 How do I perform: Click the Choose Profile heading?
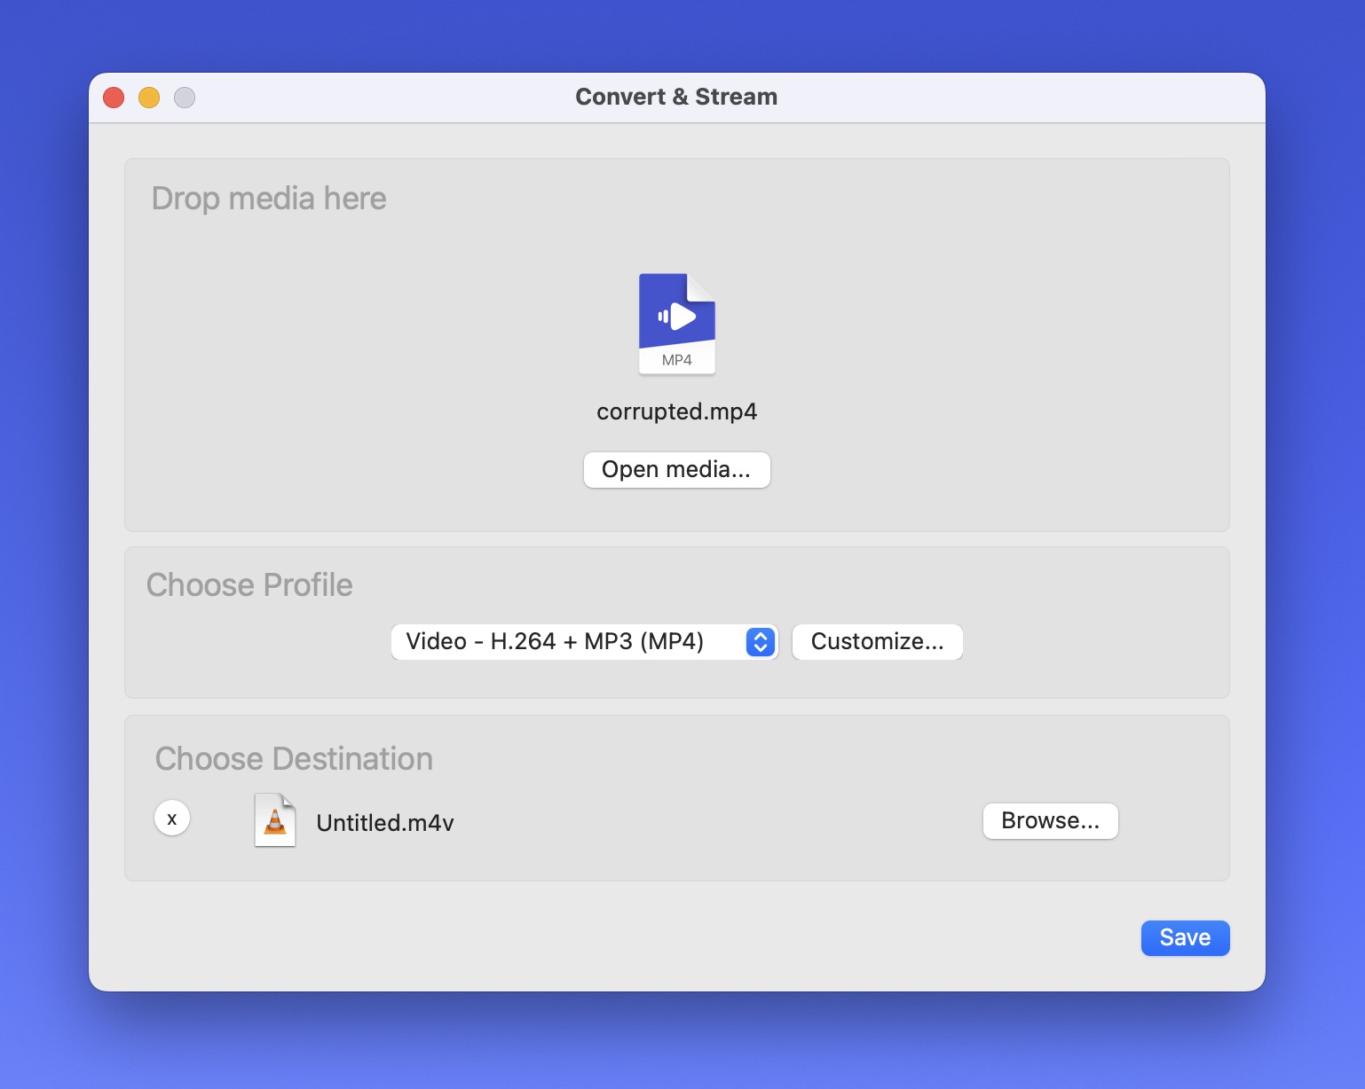(249, 585)
